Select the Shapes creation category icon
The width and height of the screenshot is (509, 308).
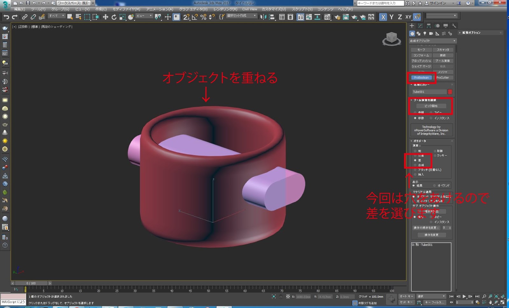(x=419, y=34)
